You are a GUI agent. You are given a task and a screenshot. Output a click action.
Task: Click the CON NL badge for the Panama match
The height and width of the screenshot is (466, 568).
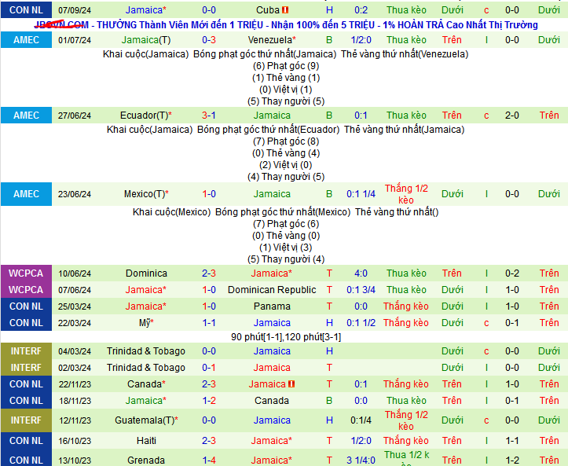coord(26,306)
